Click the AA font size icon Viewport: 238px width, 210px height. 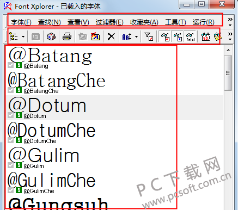pyautogui.click(x=127, y=37)
